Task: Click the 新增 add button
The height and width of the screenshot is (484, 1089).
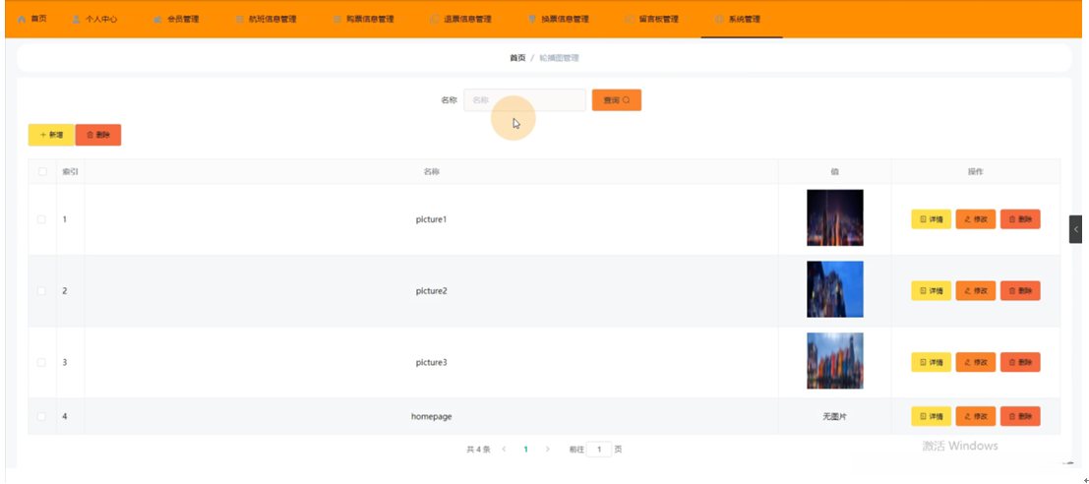Action: point(51,135)
